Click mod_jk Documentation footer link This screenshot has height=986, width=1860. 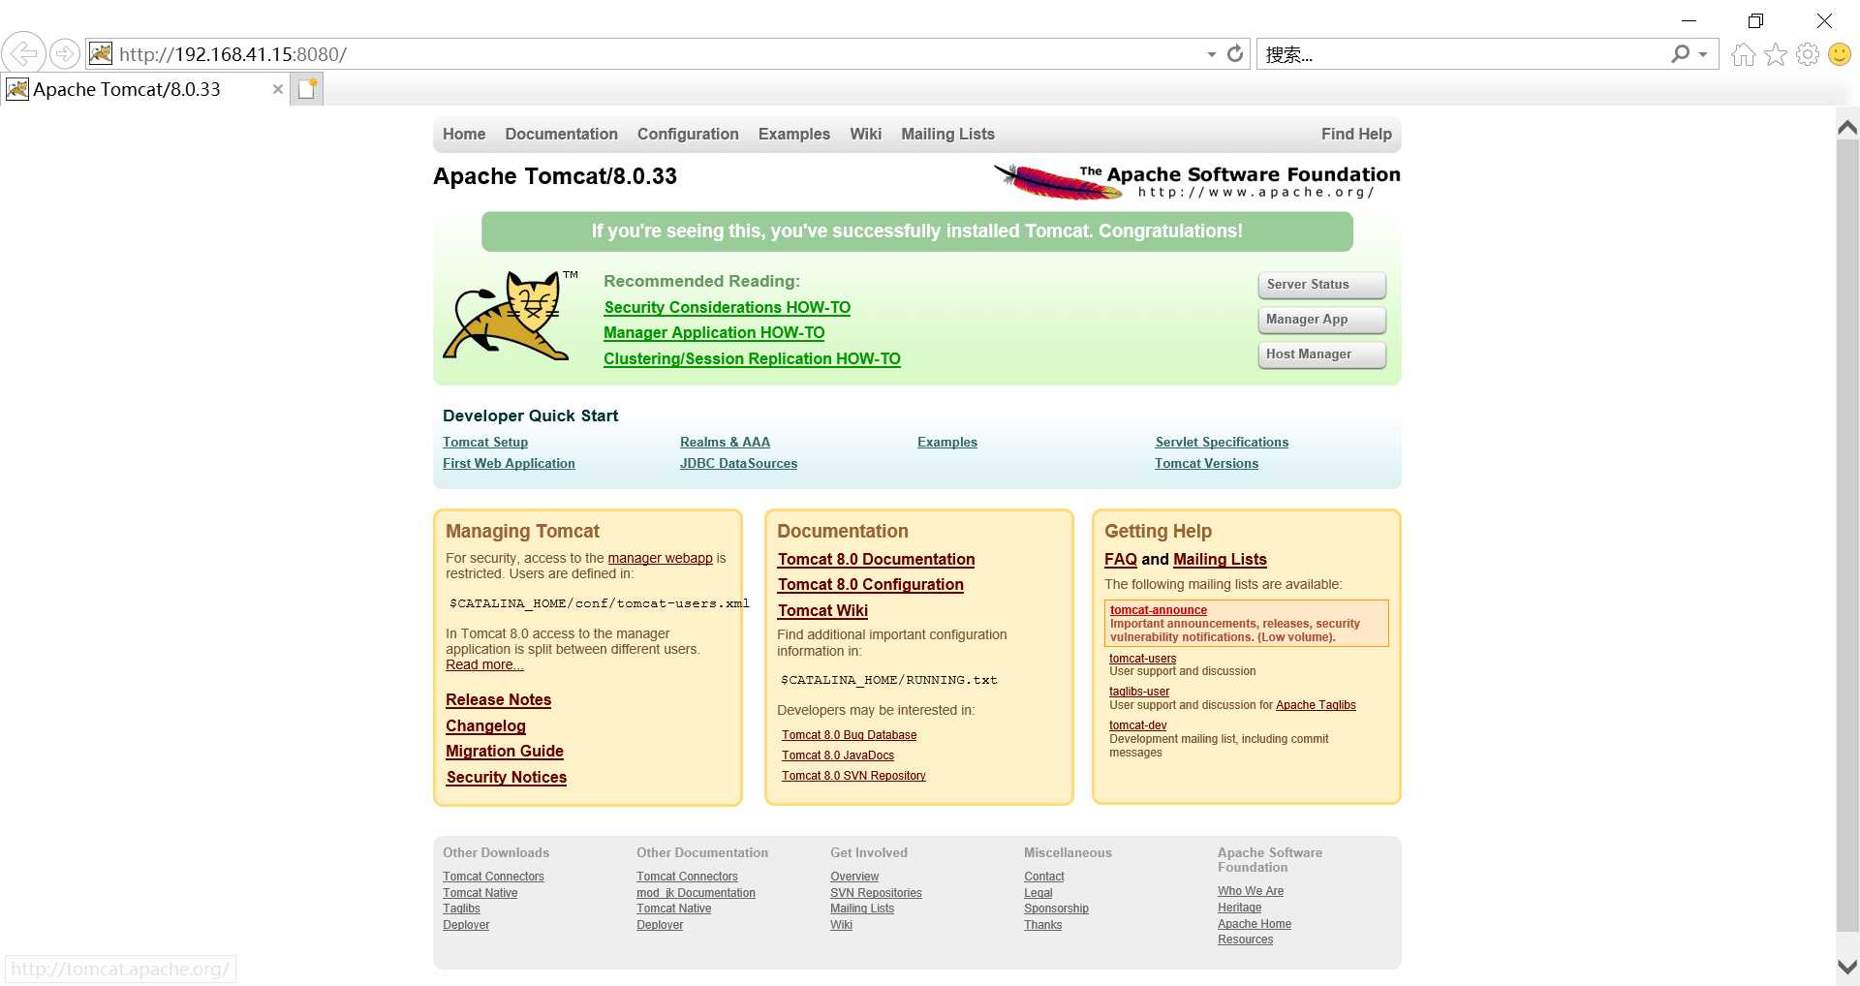(x=696, y=893)
